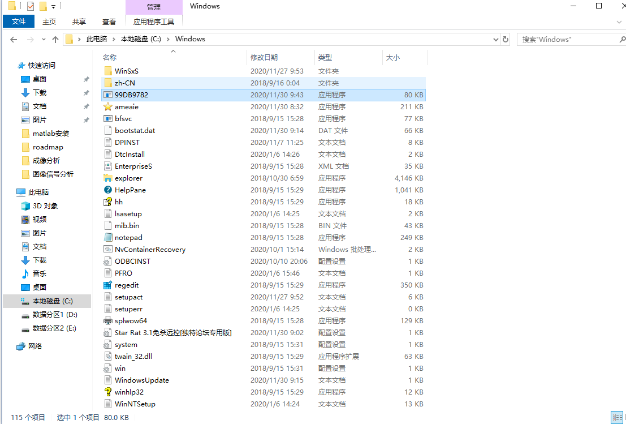Select the explorer application icon
The width and height of the screenshot is (626, 424).
point(108,178)
